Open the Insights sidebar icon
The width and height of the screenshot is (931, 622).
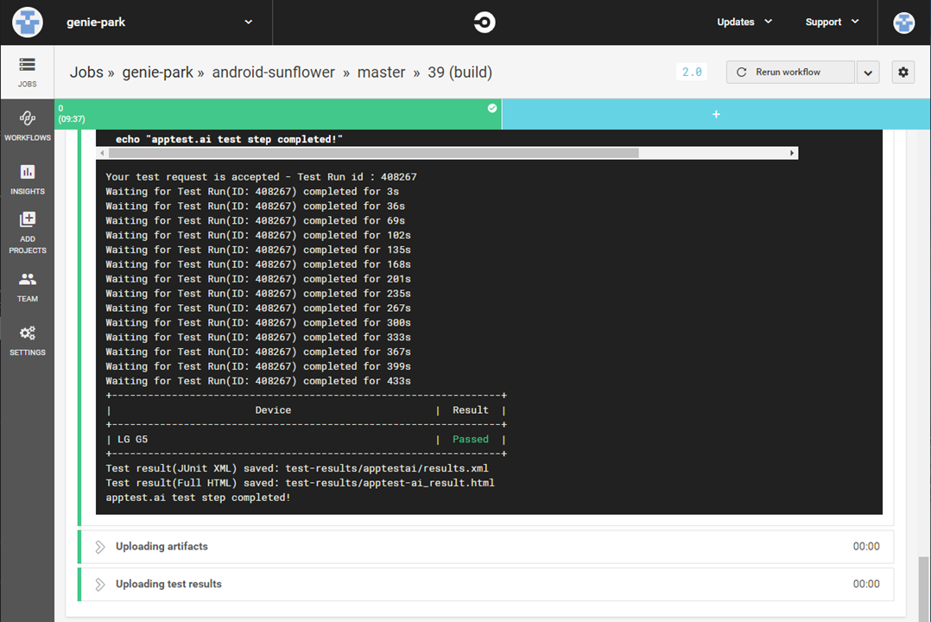28,180
